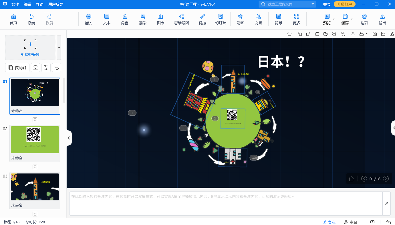Viewport: 395px width, 225px height.
Task: Open the 用户反馈 menu
Action: pyautogui.click(x=56, y=4)
